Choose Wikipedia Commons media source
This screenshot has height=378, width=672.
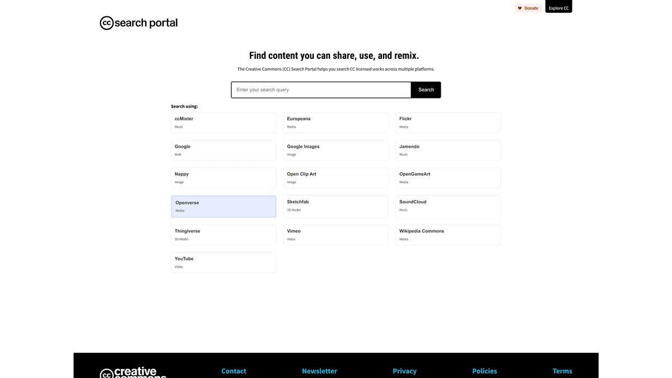pos(448,235)
